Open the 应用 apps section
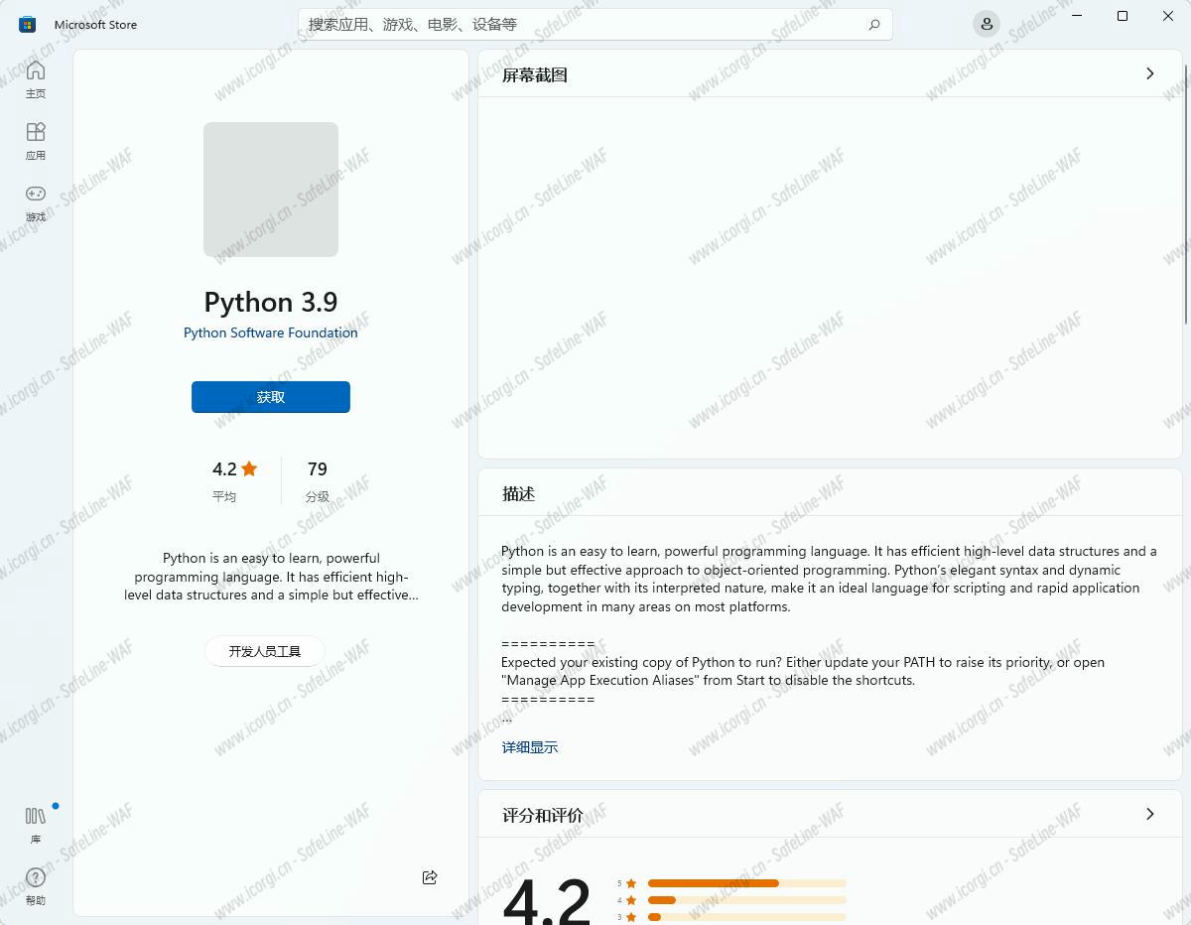Image resolution: width=1191 pixels, height=925 pixels. (x=36, y=141)
